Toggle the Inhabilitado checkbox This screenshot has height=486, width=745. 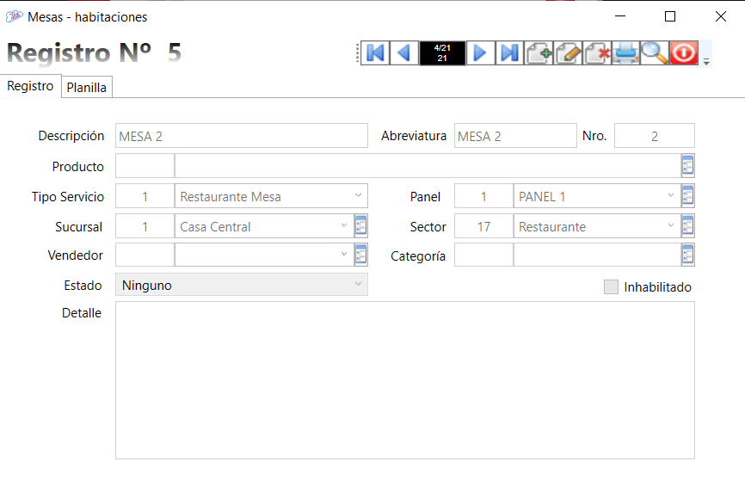(x=611, y=287)
